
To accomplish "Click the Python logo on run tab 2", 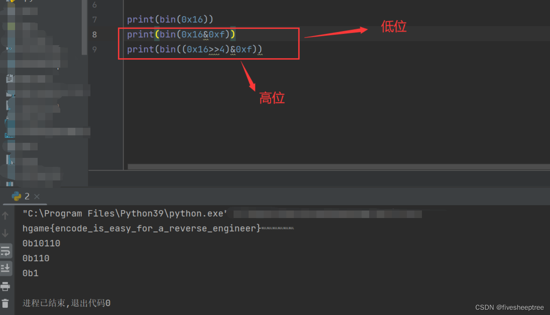I will [16, 196].
